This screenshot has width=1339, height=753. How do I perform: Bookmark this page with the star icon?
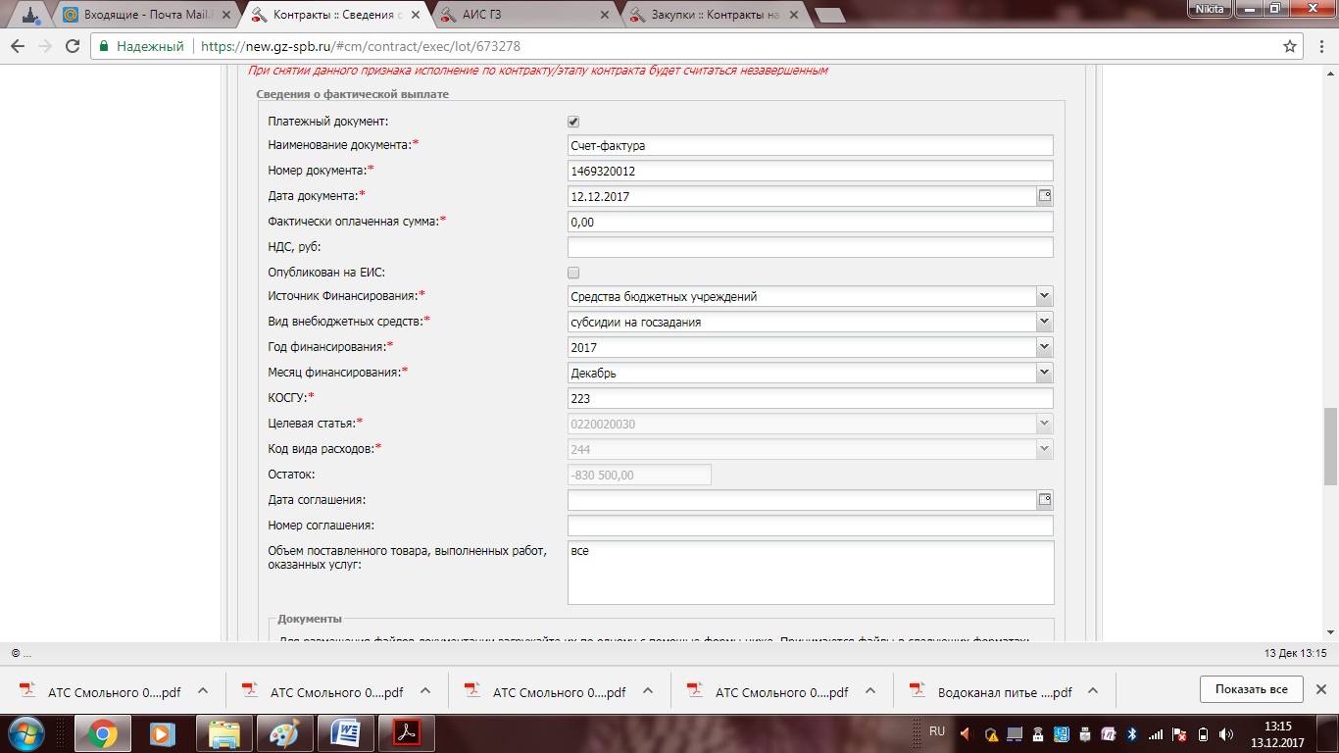(1290, 46)
